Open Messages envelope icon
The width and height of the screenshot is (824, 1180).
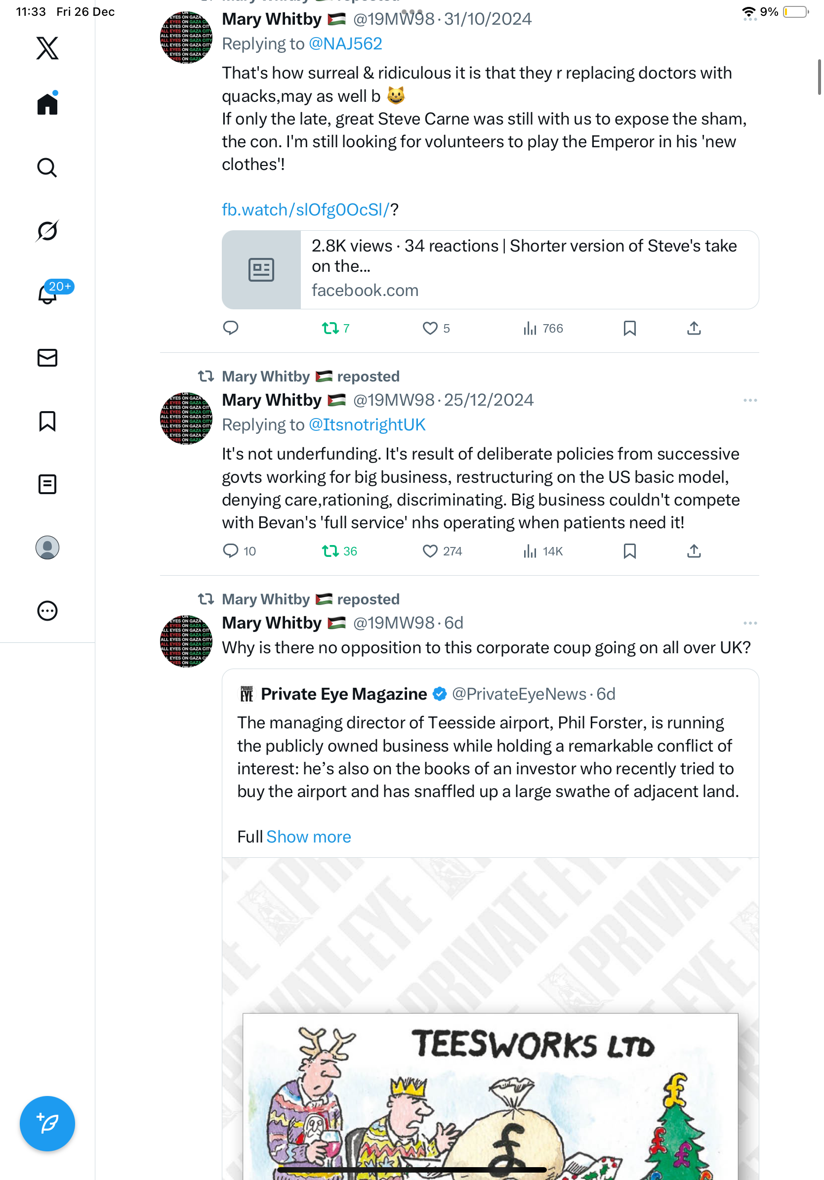point(47,358)
